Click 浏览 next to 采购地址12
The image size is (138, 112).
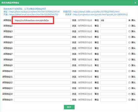pyautogui.click(x=74, y=82)
